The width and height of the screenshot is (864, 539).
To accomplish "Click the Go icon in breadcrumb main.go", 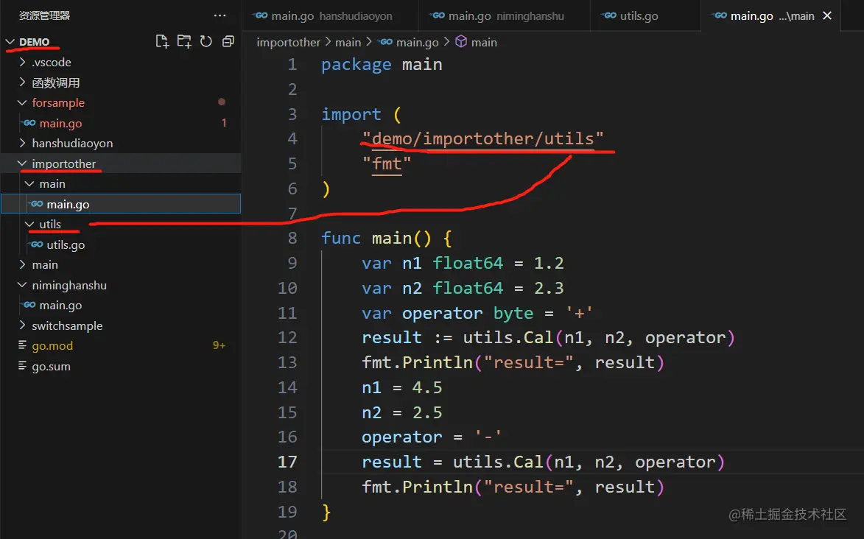I will click(386, 42).
